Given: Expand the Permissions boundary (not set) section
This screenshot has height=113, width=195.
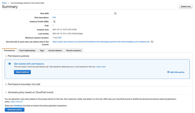Looking at the screenshot, I should coord(6,84).
